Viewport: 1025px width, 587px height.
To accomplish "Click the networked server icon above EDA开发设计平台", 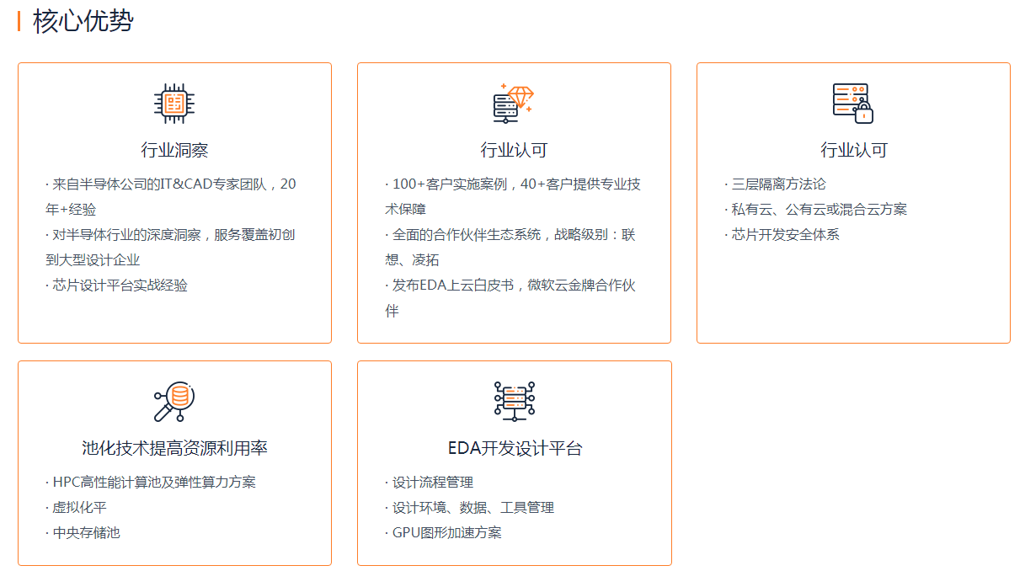I will pyautogui.click(x=514, y=402).
